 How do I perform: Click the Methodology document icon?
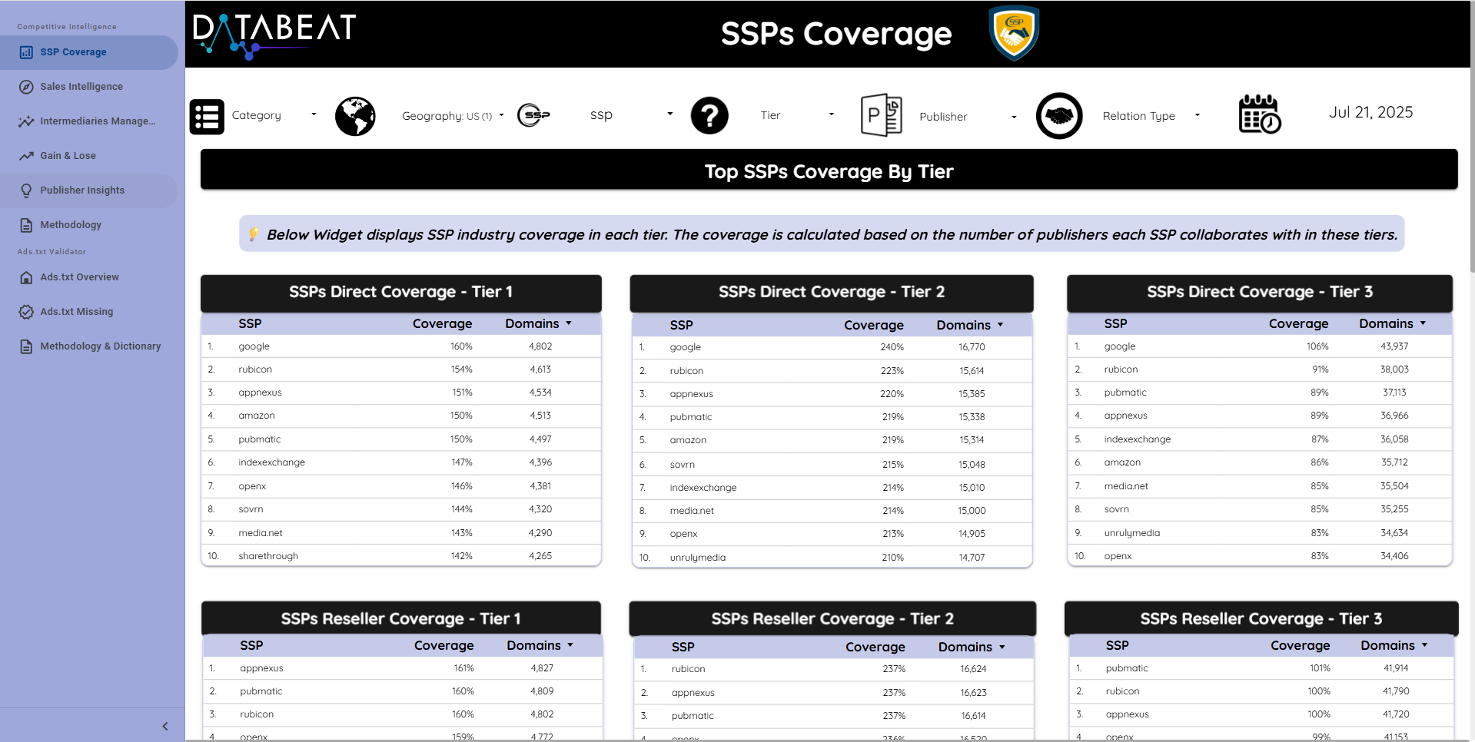pos(26,225)
